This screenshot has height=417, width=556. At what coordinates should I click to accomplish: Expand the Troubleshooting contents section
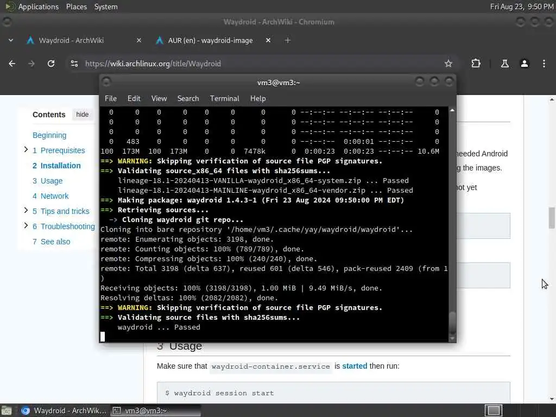pos(26,225)
